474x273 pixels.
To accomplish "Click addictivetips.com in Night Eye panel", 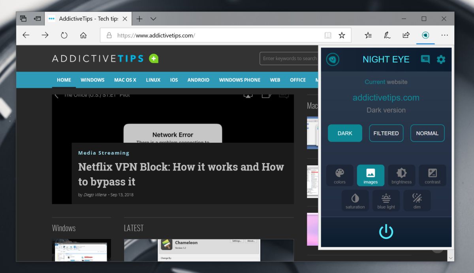I will [386, 98].
